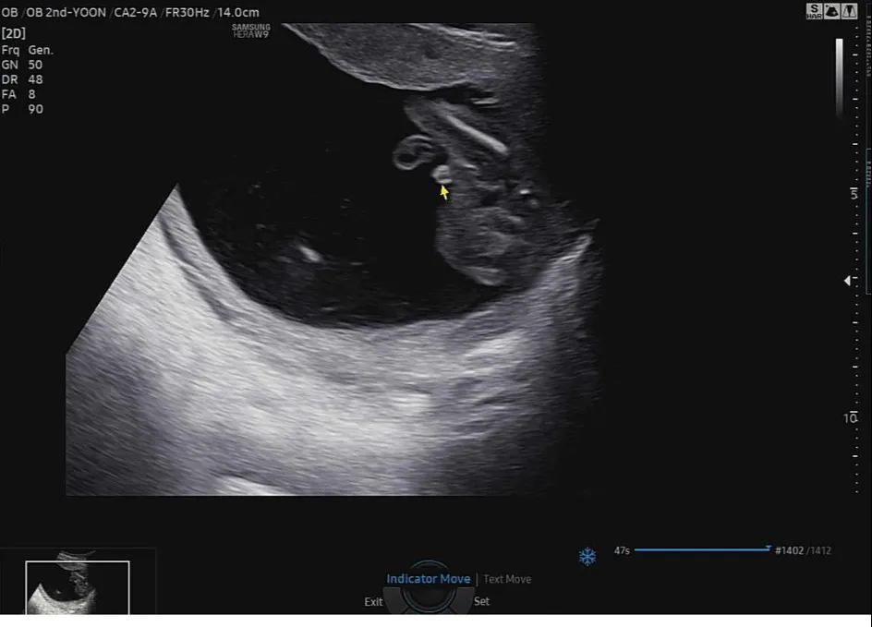Viewport: 872px width, 627px height.
Task: Click the 47s cine duration label
Action: [622, 550]
